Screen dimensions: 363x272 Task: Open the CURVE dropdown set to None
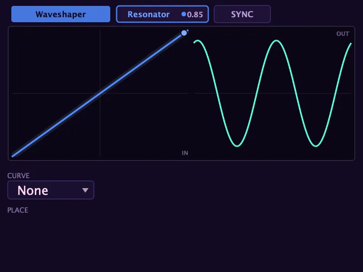[x=51, y=190]
